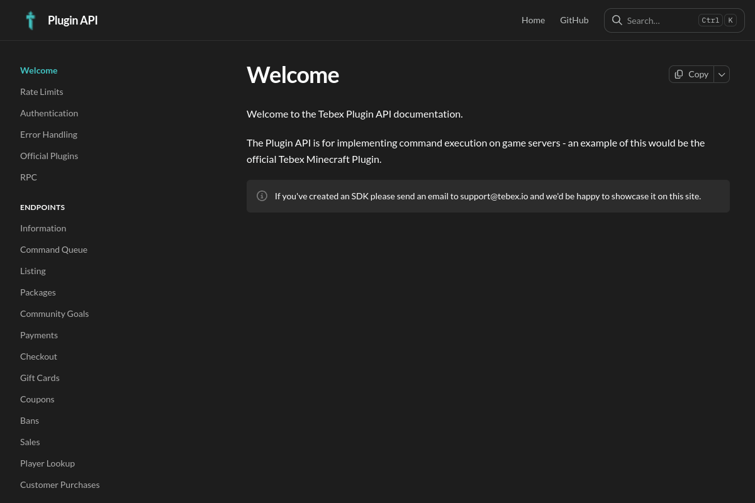This screenshot has width=755, height=503.
Task: Go to Bans endpoint
Action: (x=30, y=421)
